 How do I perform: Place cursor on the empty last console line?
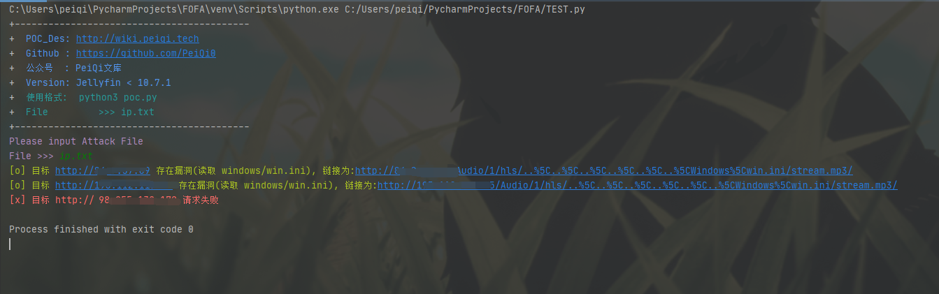(x=11, y=244)
